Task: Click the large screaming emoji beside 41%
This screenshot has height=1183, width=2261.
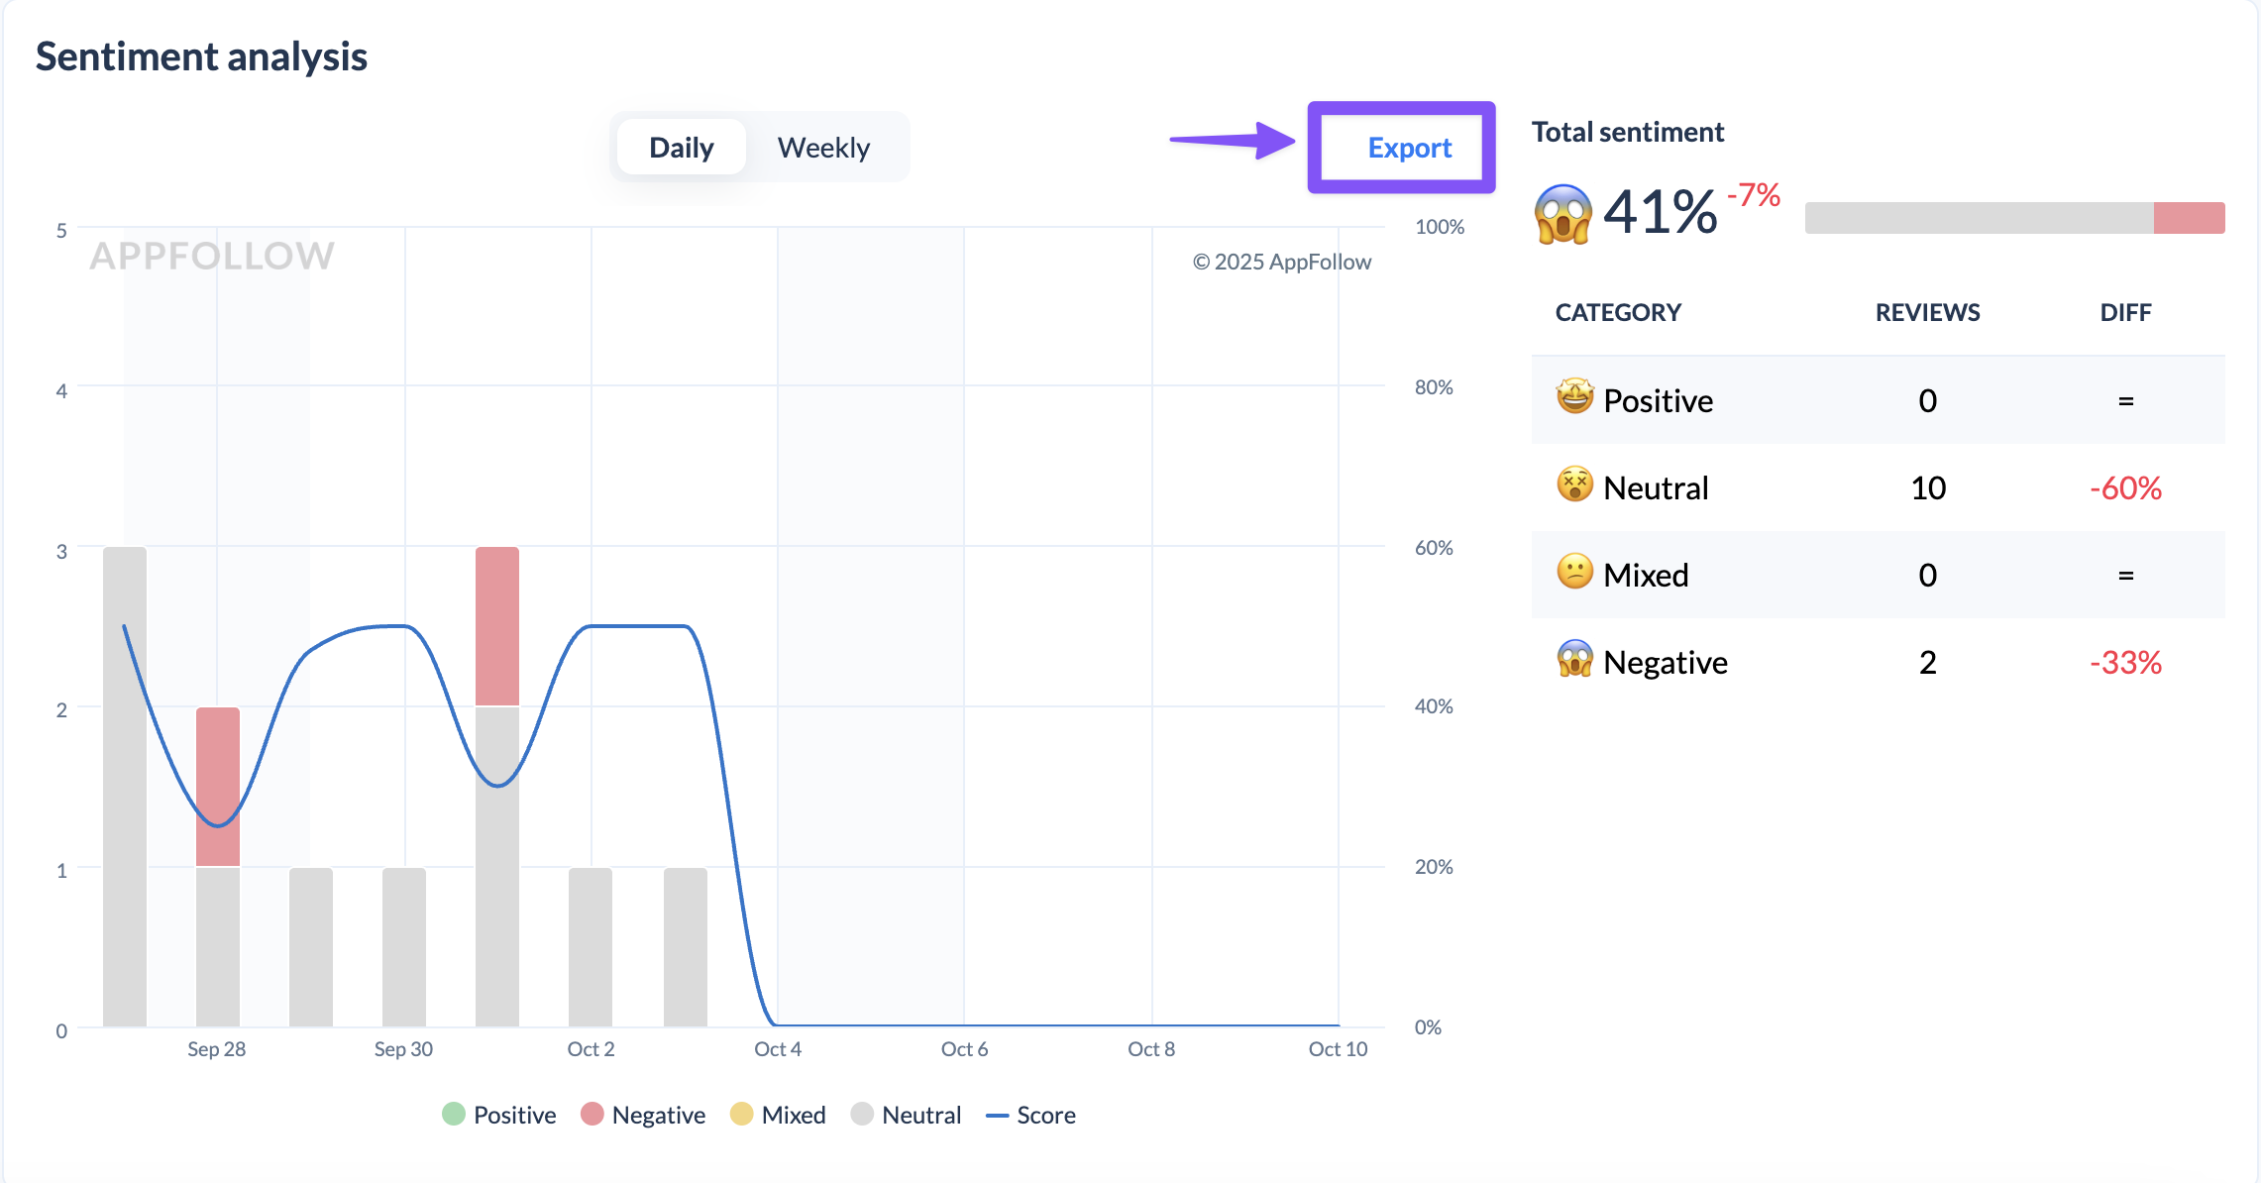Action: pos(1562,213)
